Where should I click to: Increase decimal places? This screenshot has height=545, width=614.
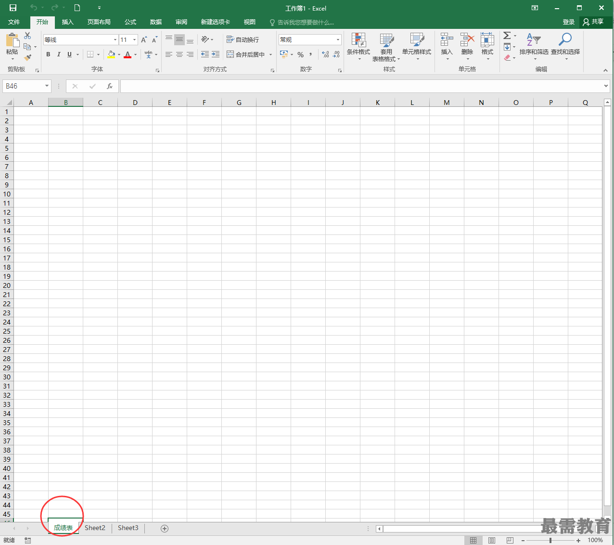pos(326,54)
